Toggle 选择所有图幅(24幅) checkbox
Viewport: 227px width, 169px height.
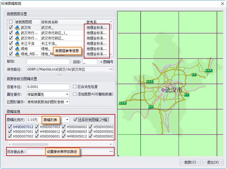(x=75, y=119)
